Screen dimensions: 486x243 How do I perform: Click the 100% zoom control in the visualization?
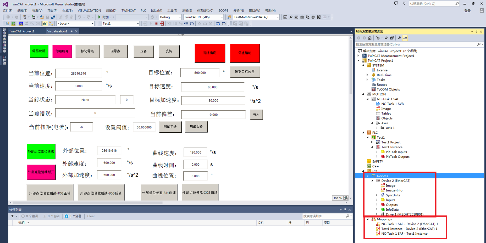pyautogui.click(x=337, y=198)
